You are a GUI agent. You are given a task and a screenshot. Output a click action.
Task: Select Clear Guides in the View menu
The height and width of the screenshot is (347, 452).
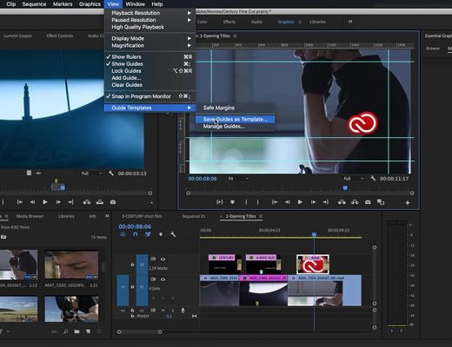pyautogui.click(x=127, y=85)
